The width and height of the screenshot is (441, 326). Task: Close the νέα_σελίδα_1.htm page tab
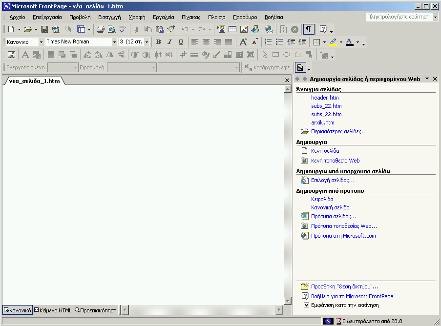[287, 81]
